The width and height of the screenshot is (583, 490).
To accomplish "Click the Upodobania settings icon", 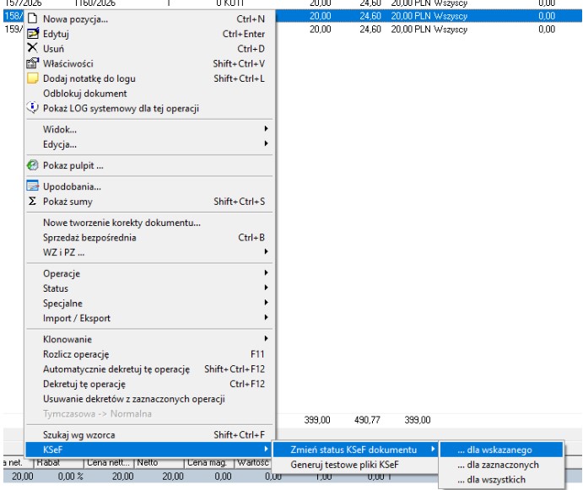I will pos(33,186).
